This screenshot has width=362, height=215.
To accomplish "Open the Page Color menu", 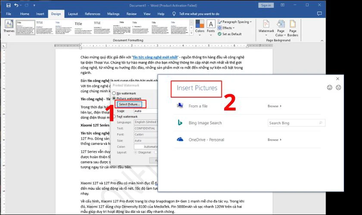I will 281,28.
